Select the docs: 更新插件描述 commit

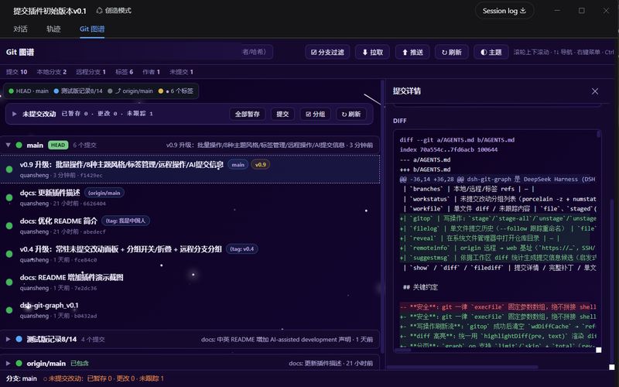(190, 197)
